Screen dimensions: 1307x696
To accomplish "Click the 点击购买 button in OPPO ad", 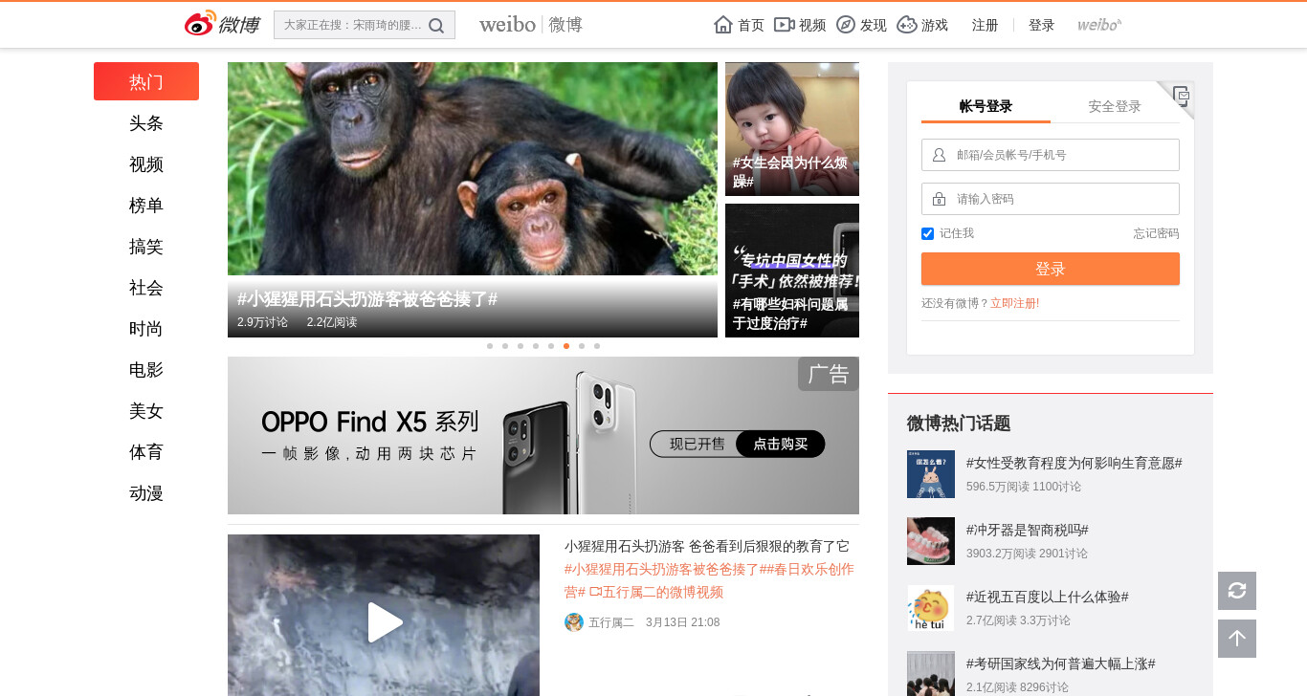I will click(780, 444).
